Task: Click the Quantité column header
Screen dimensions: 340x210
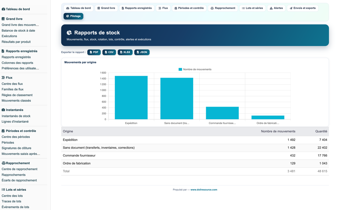Action: (321, 131)
